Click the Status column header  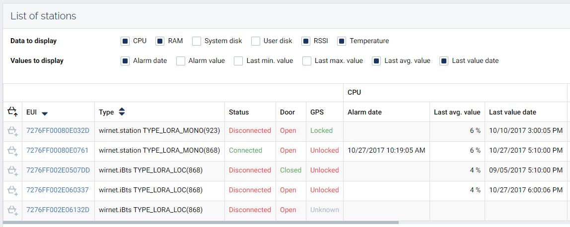click(239, 113)
